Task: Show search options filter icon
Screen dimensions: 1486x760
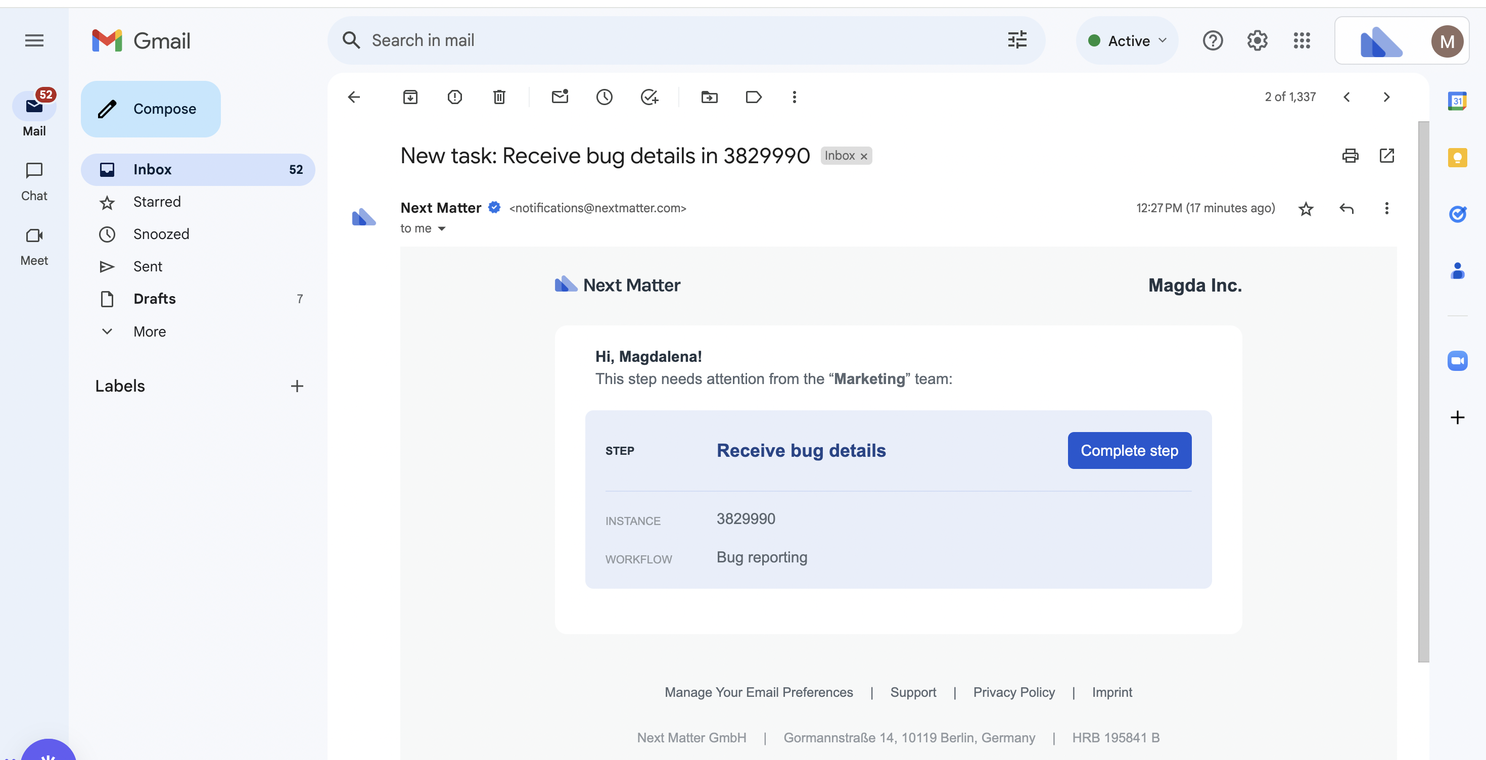Action: coord(1017,40)
